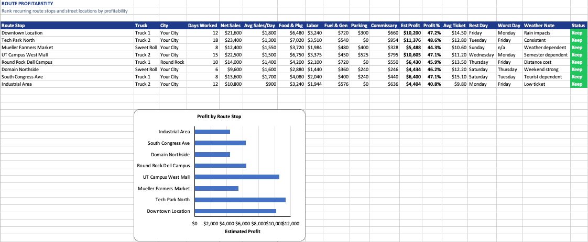The width and height of the screenshot is (588, 242).
Task: Select the Round Rock city cell
Action: click(173, 62)
